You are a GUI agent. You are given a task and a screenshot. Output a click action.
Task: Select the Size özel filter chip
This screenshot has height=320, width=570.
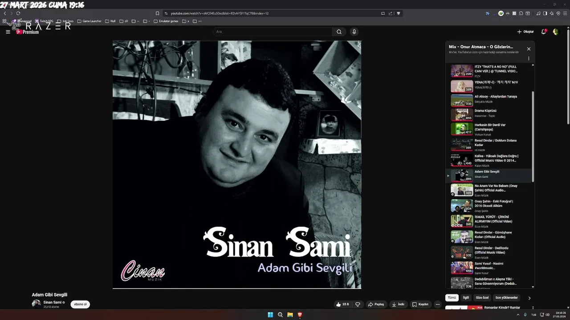tap(482, 298)
